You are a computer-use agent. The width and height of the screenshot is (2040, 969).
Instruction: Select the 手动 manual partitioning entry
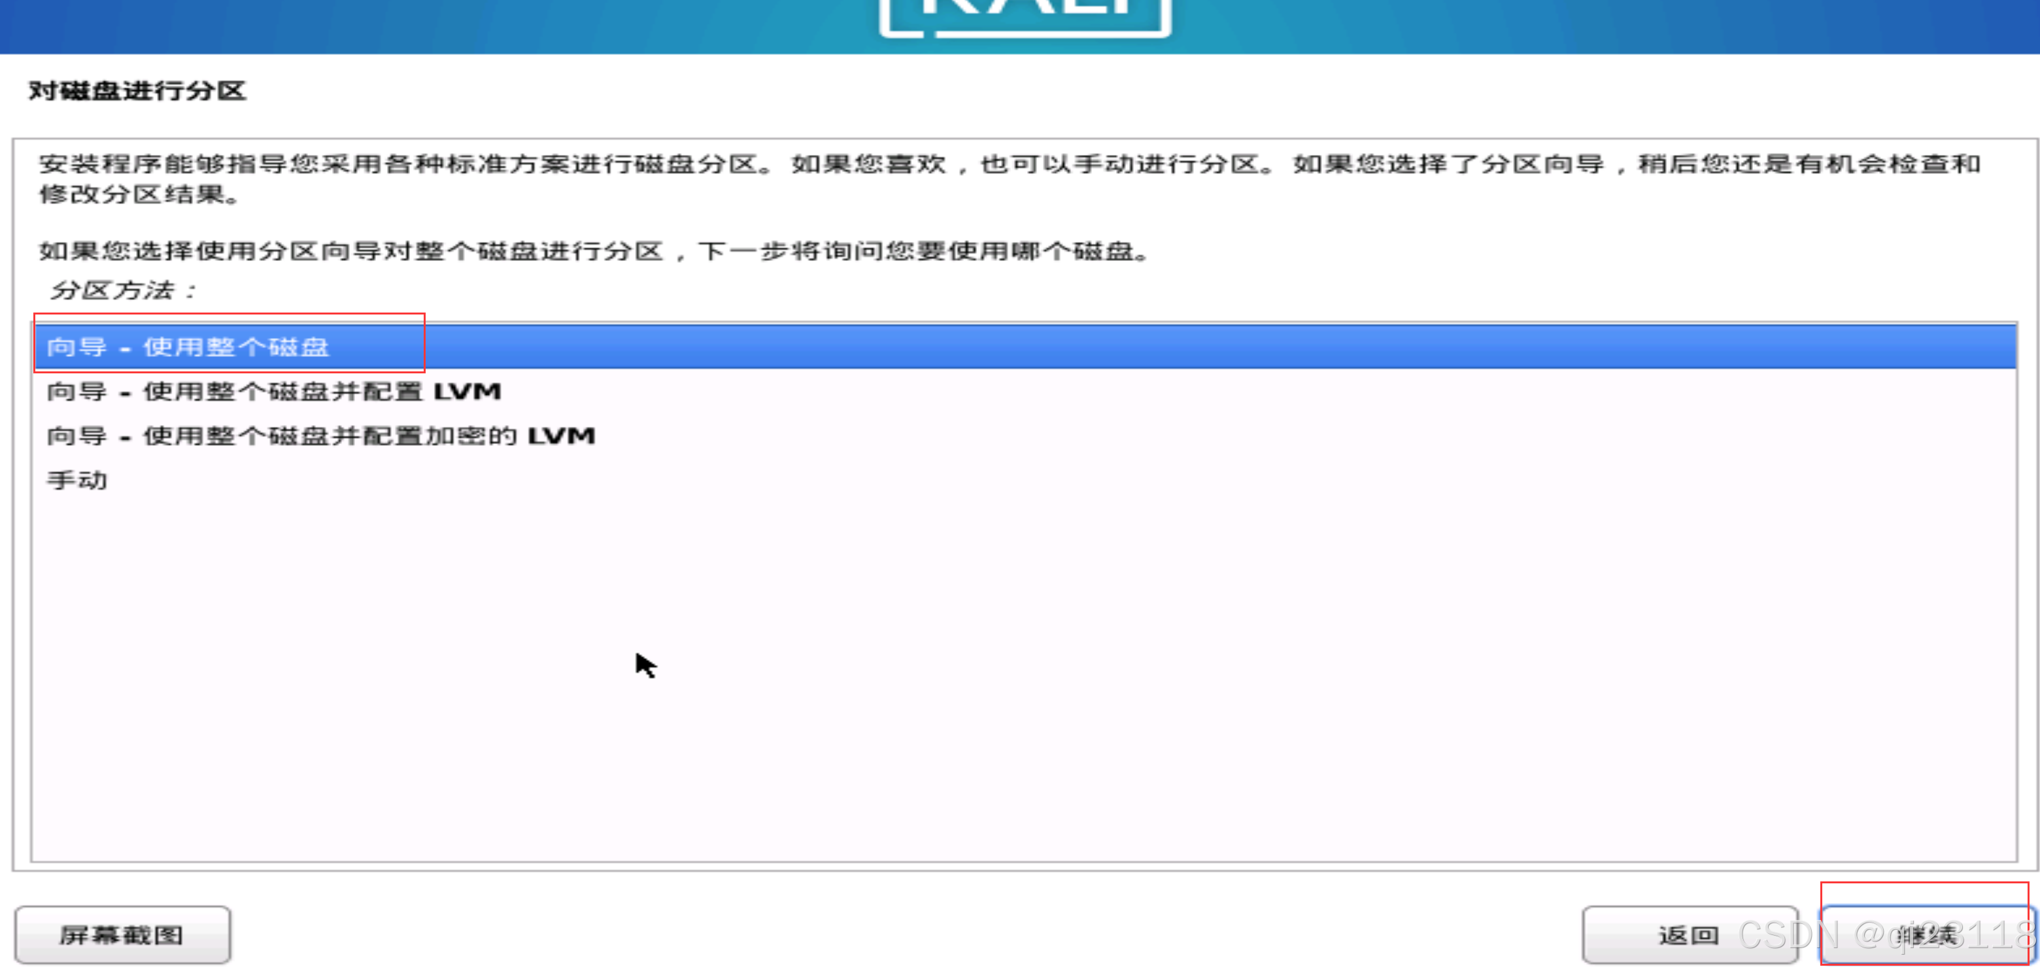coord(76,481)
